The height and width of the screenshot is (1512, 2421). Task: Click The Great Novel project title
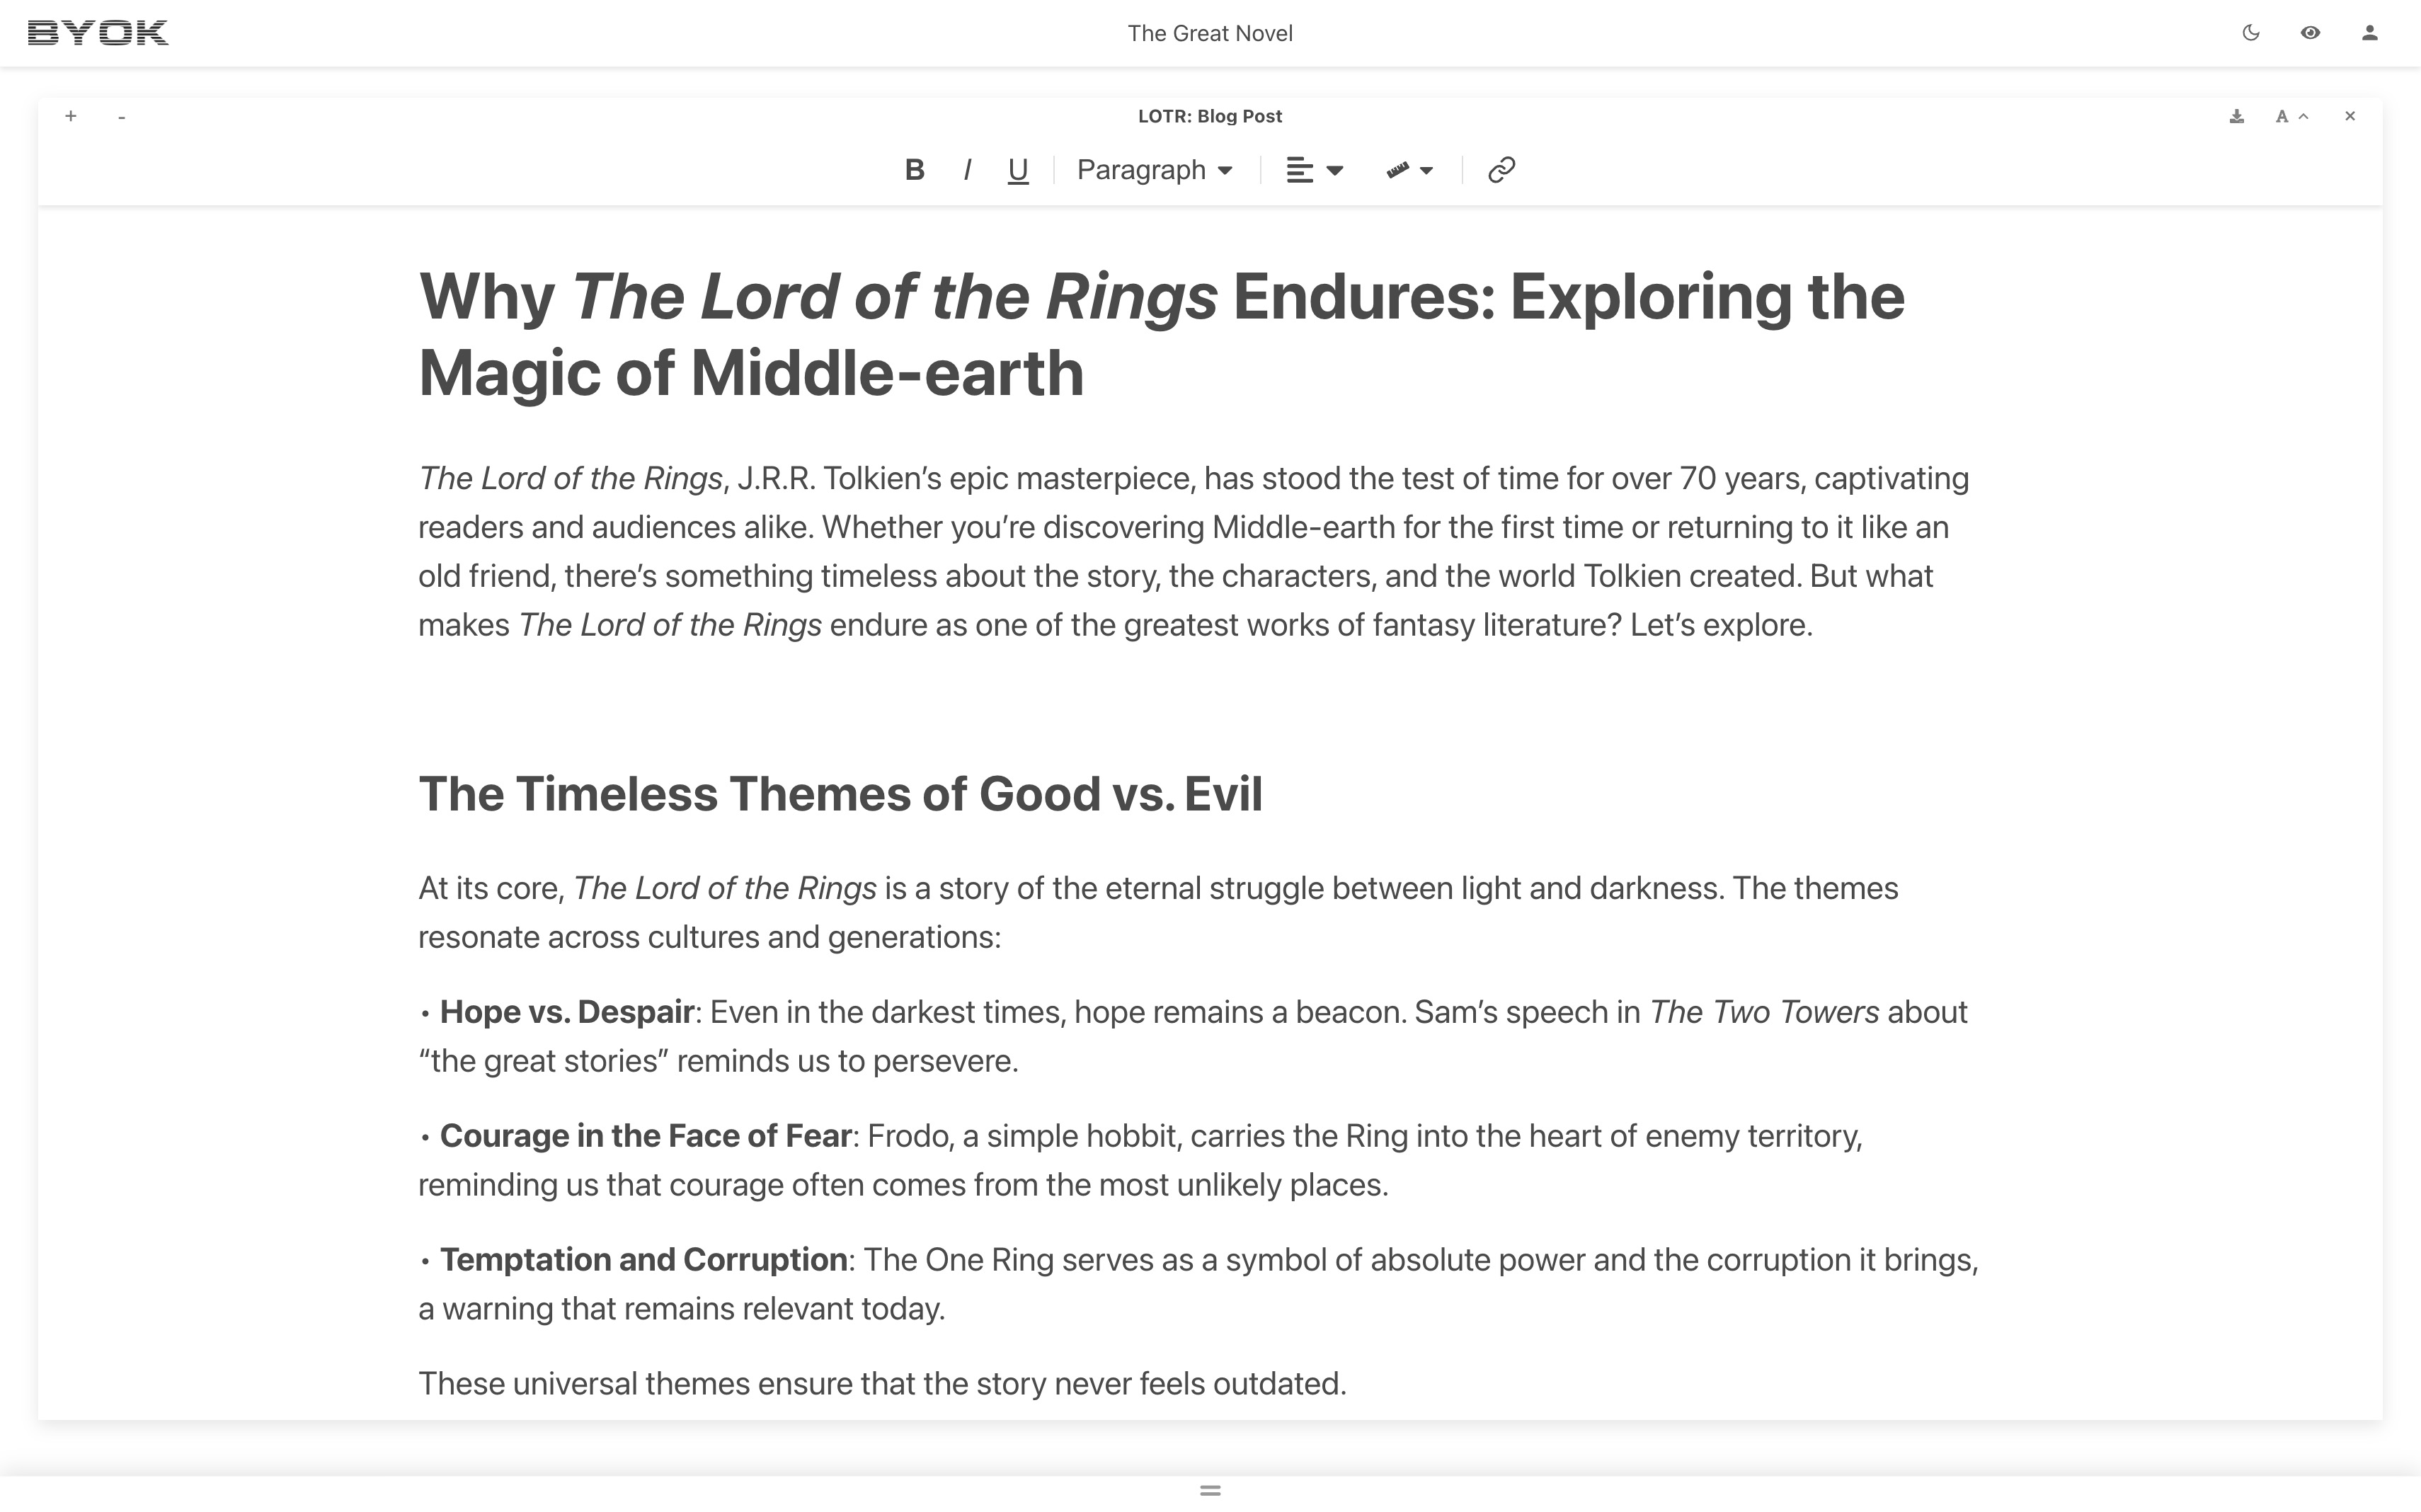point(1210,33)
